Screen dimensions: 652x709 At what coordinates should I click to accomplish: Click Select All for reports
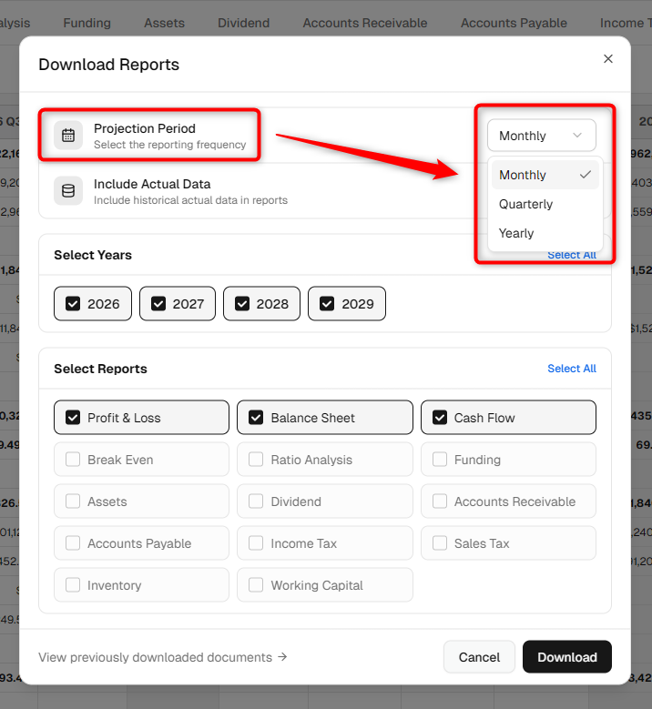[x=572, y=369]
